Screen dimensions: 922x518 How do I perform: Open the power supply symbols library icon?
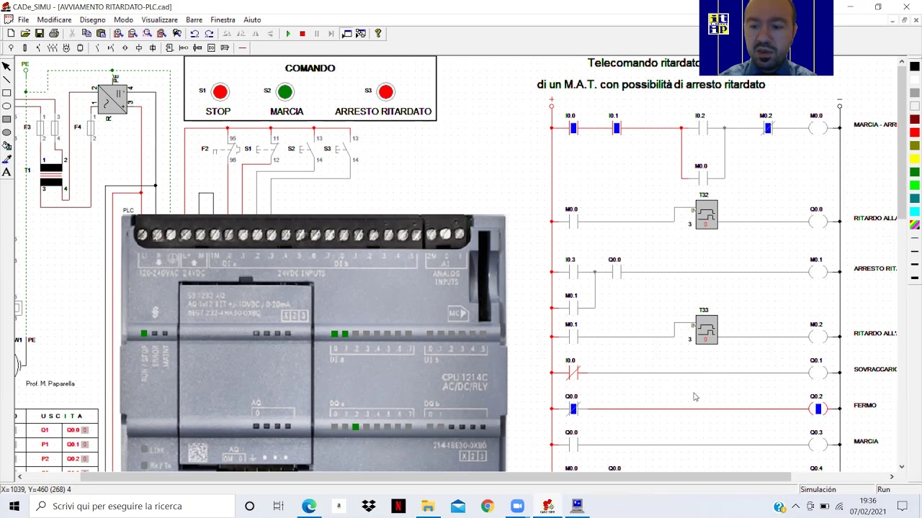point(11,47)
